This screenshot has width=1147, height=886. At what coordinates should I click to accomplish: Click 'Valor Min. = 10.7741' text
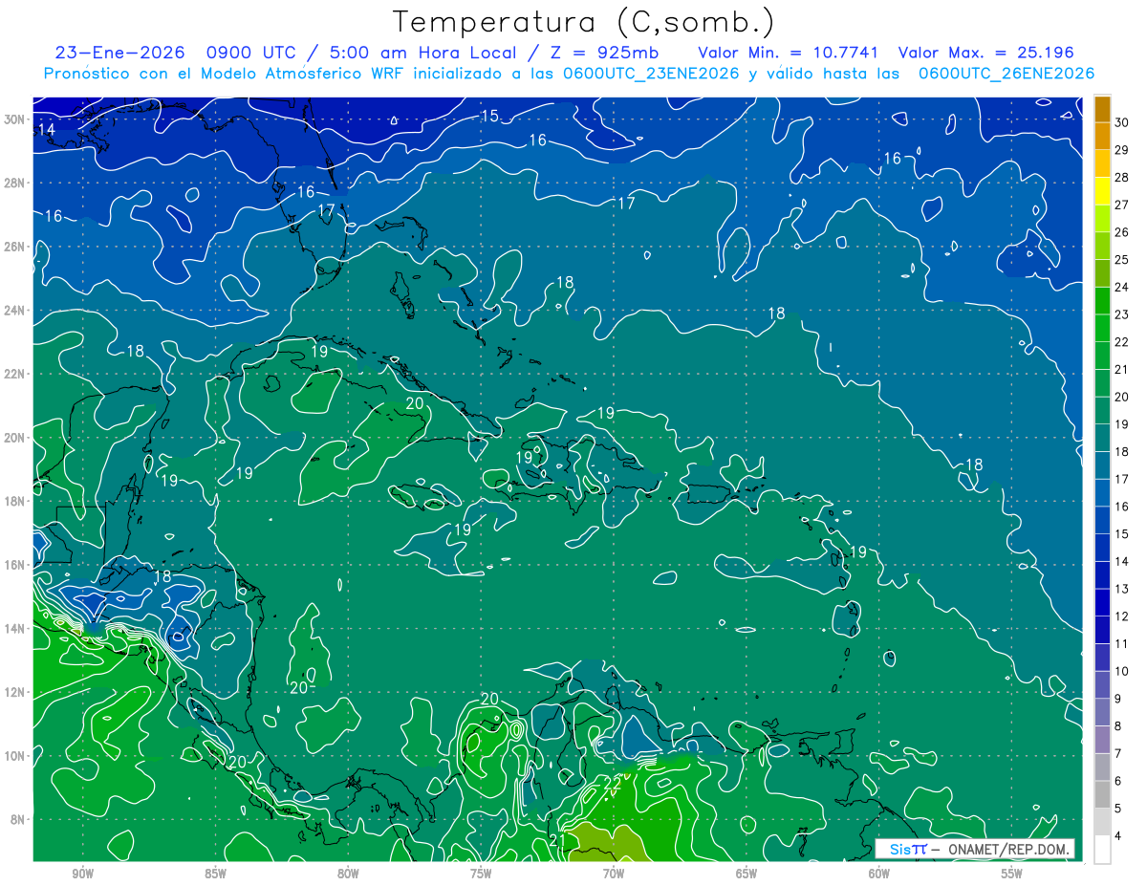[x=788, y=53]
